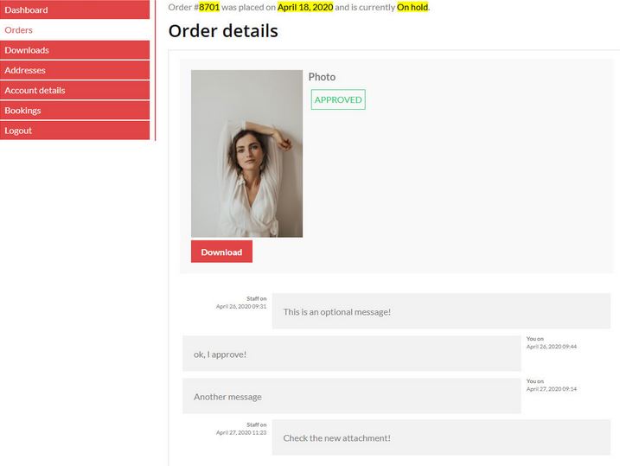Click the highlighted On hold status
The height and width of the screenshot is (466, 620).
pos(412,7)
